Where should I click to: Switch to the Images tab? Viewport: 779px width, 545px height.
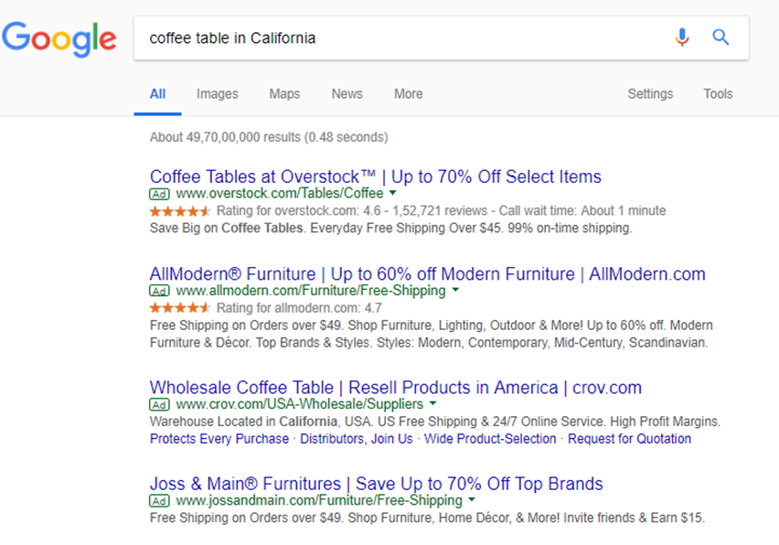click(217, 94)
